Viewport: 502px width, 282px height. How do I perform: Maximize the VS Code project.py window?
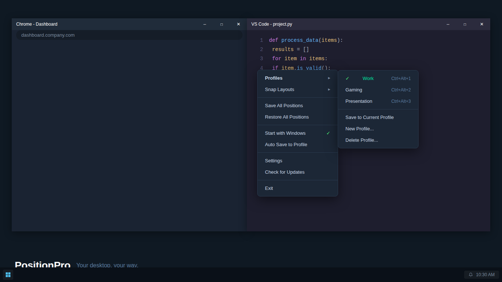(465, 24)
